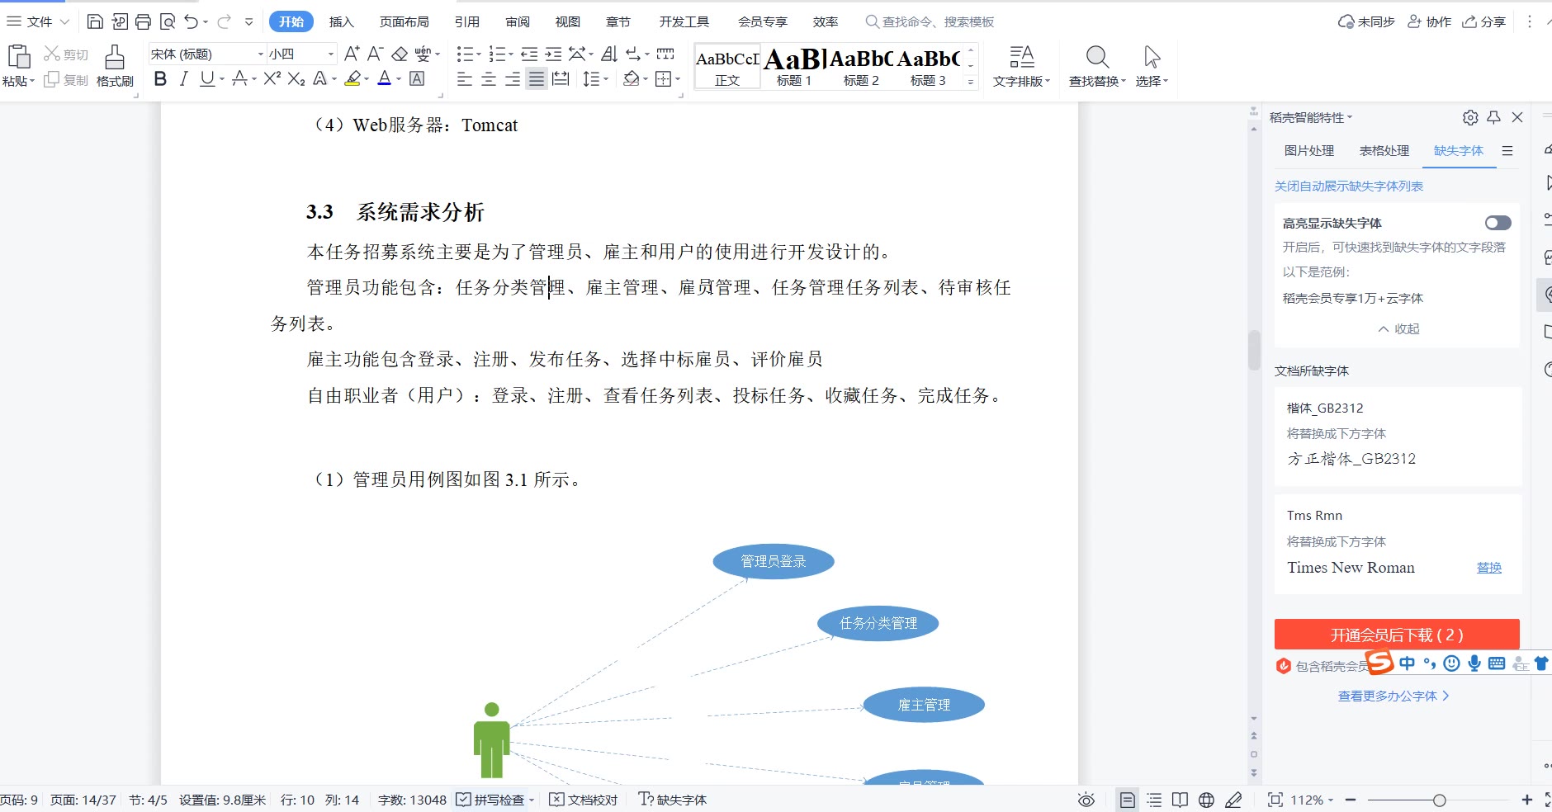Pin the 稻壳智能特性 side panel
1552x812 pixels.
[1493, 117]
